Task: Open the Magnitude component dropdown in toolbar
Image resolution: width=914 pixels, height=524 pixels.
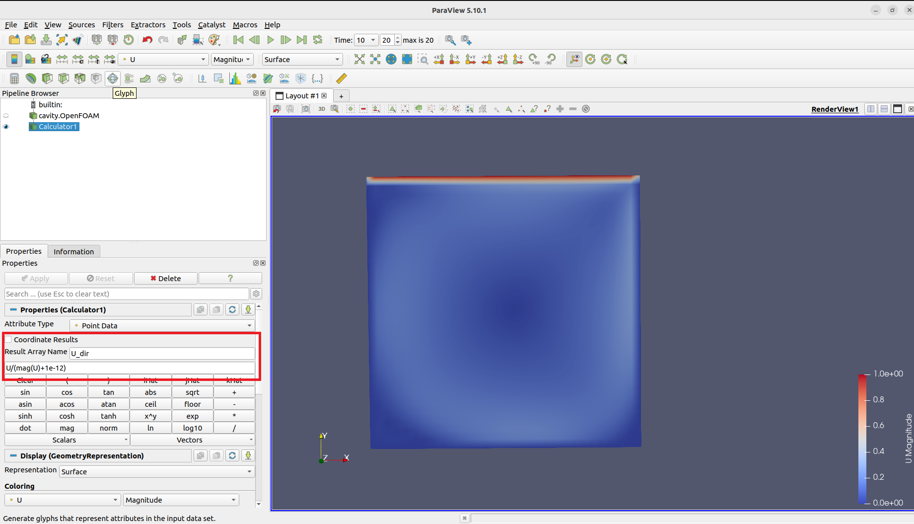Action: [x=232, y=60]
